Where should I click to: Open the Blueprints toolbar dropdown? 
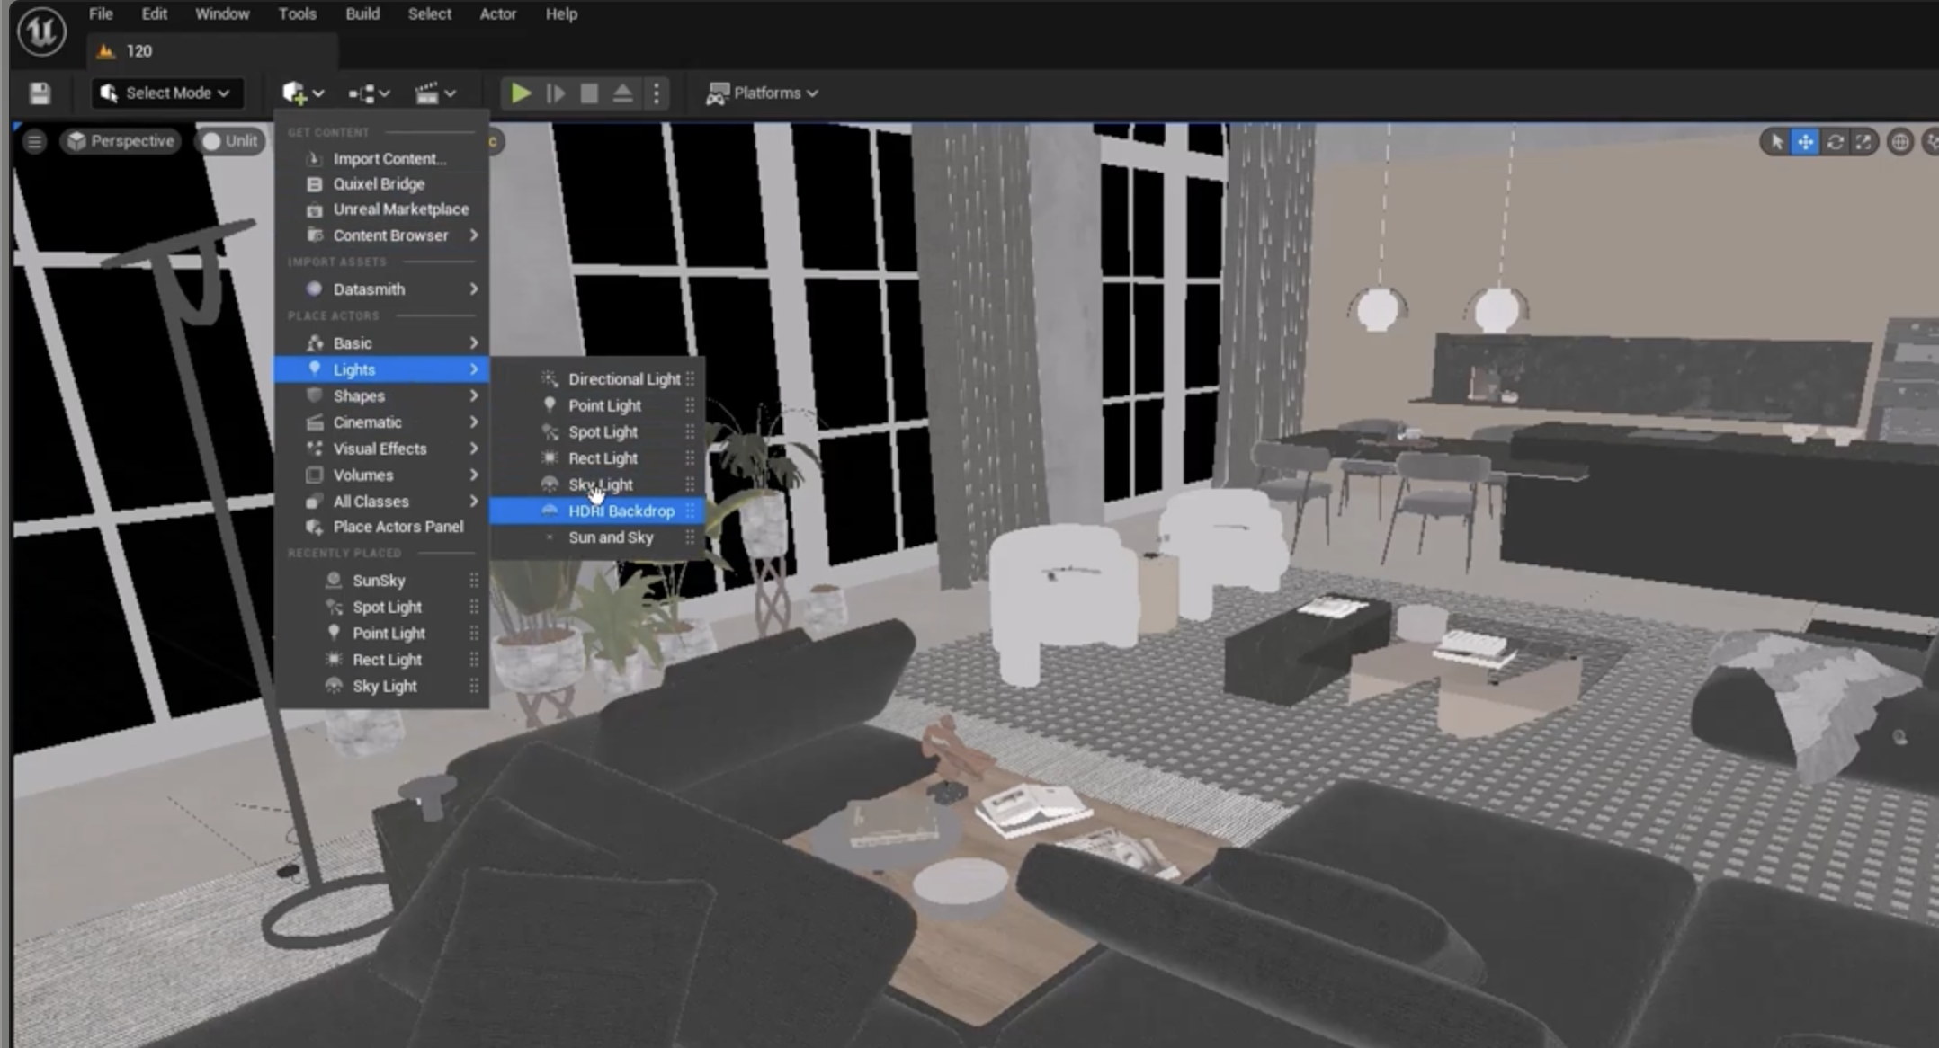coord(369,93)
